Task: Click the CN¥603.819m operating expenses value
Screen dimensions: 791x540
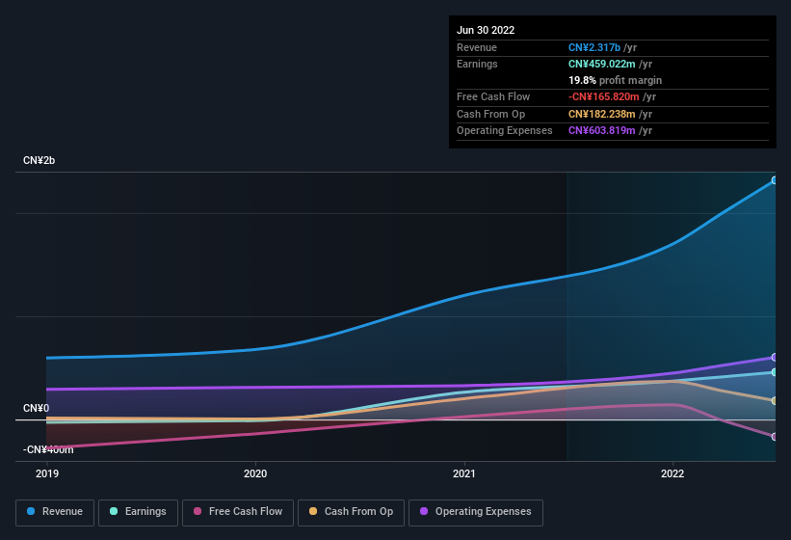Action: pos(602,131)
